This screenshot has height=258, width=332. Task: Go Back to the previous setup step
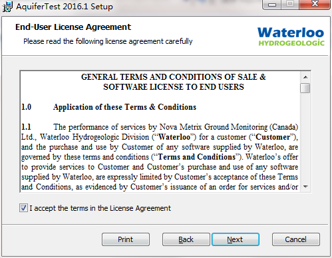click(x=186, y=239)
